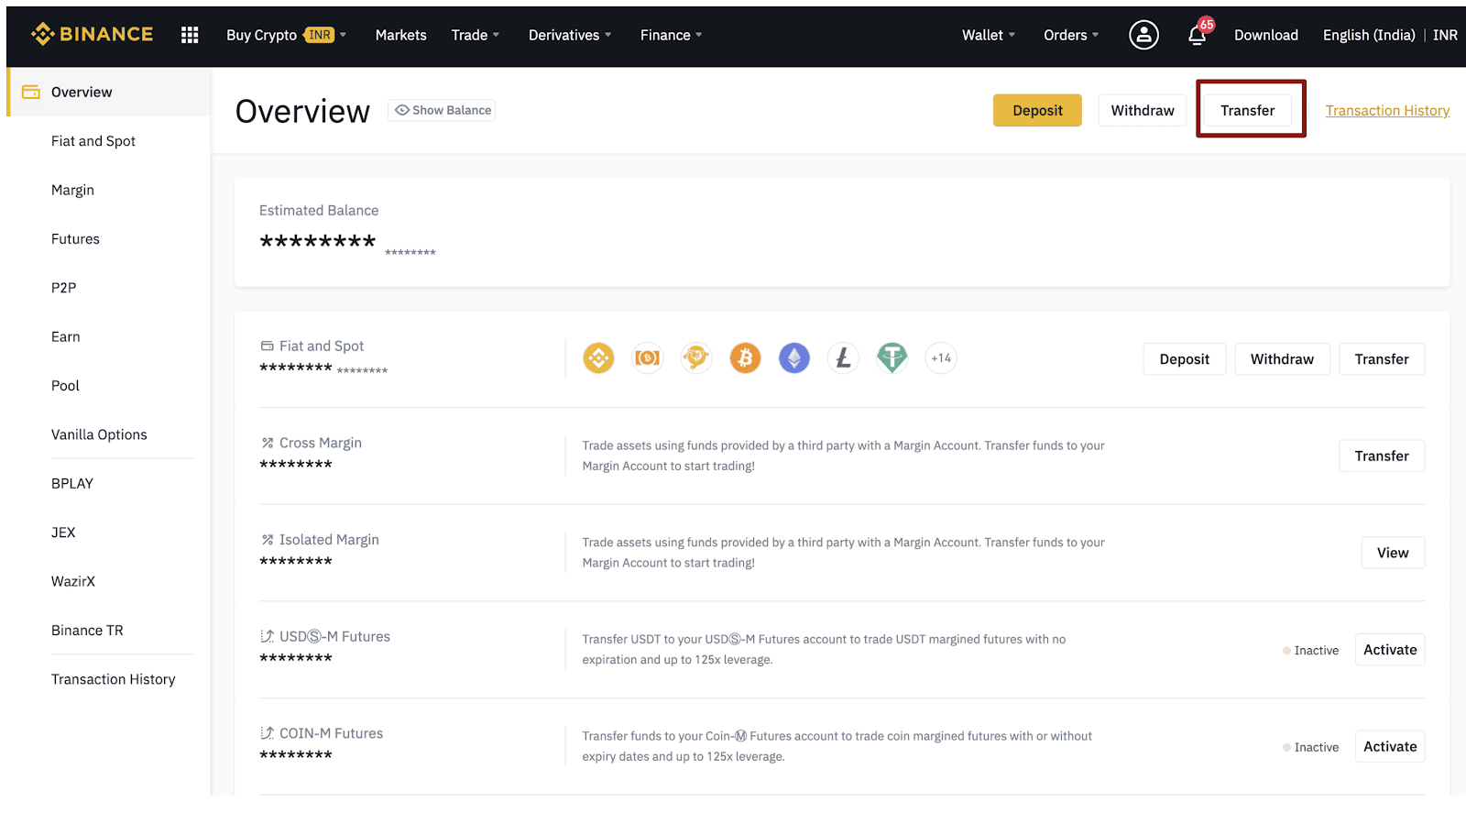
Task: Click the Ethereum coin icon
Action: (x=794, y=358)
